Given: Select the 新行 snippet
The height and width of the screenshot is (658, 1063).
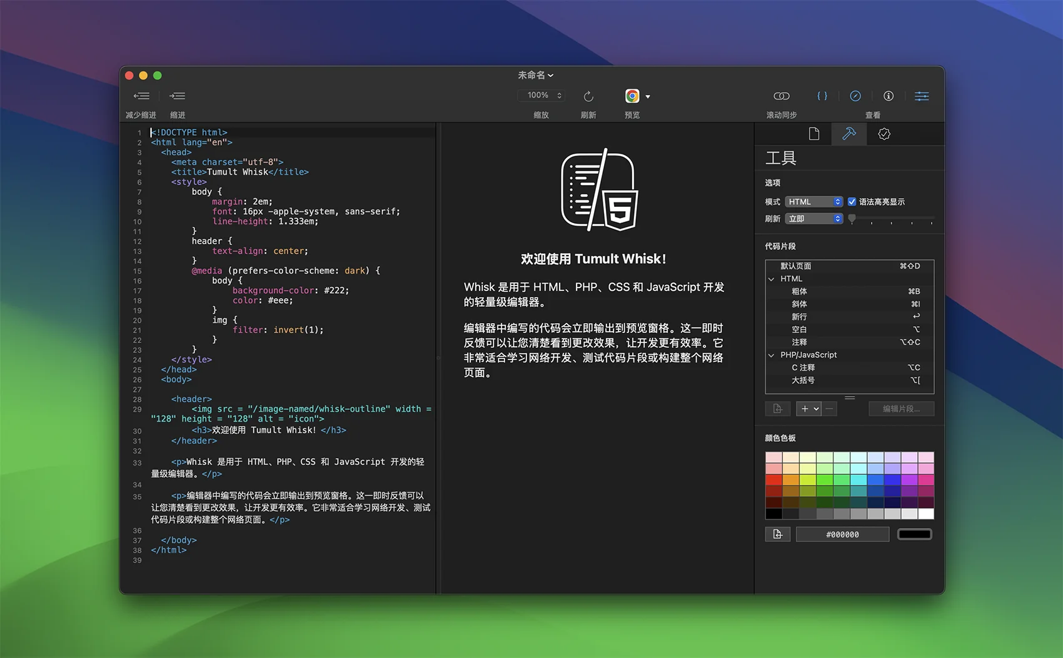Looking at the screenshot, I should 849,317.
